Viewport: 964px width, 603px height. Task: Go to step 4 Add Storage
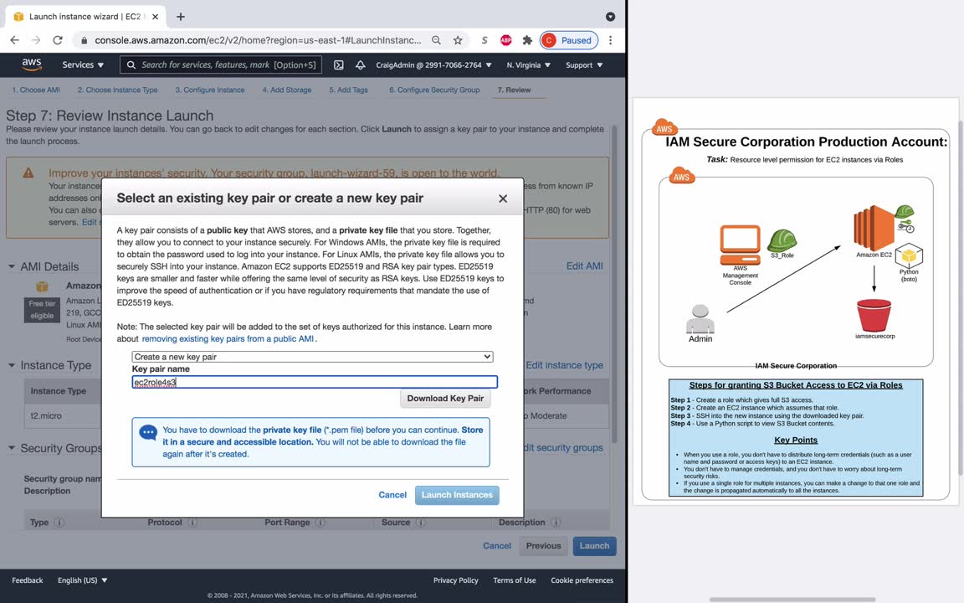point(286,90)
